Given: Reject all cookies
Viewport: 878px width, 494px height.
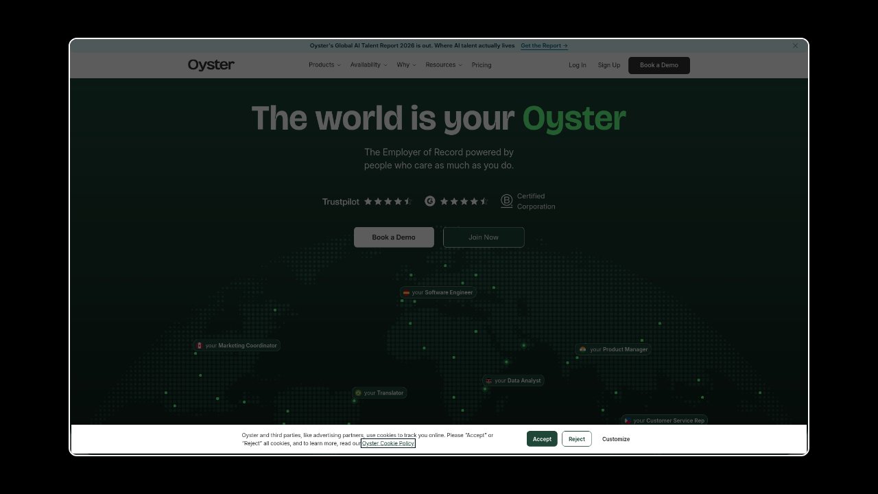Looking at the screenshot, I should coord(577,439).
